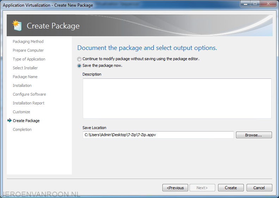Minimize the Application Virtualization window
This screenshot has width=279, height=198.
pyautogui.click(x=246, y=4)
